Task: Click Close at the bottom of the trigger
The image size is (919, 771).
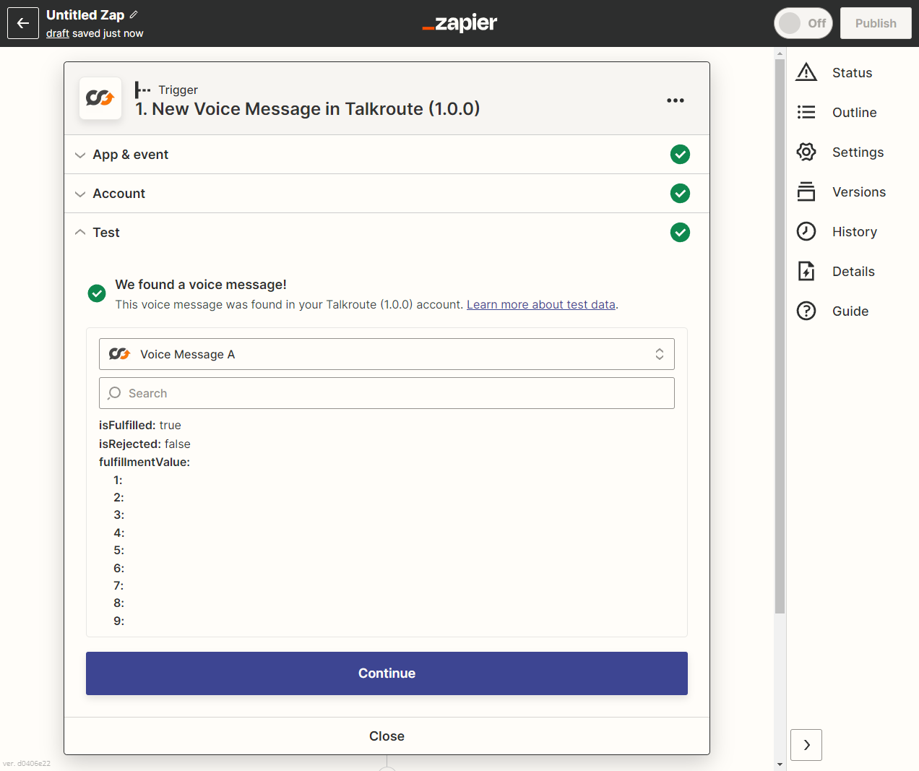Action: coord(387,736)
